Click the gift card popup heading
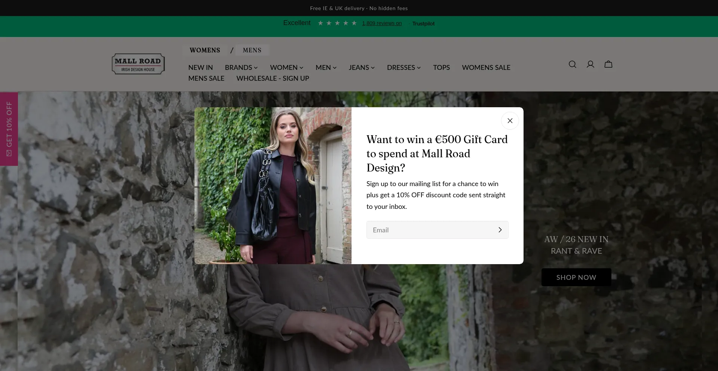This screenshot has height=371, width=718. click(437, 154)
